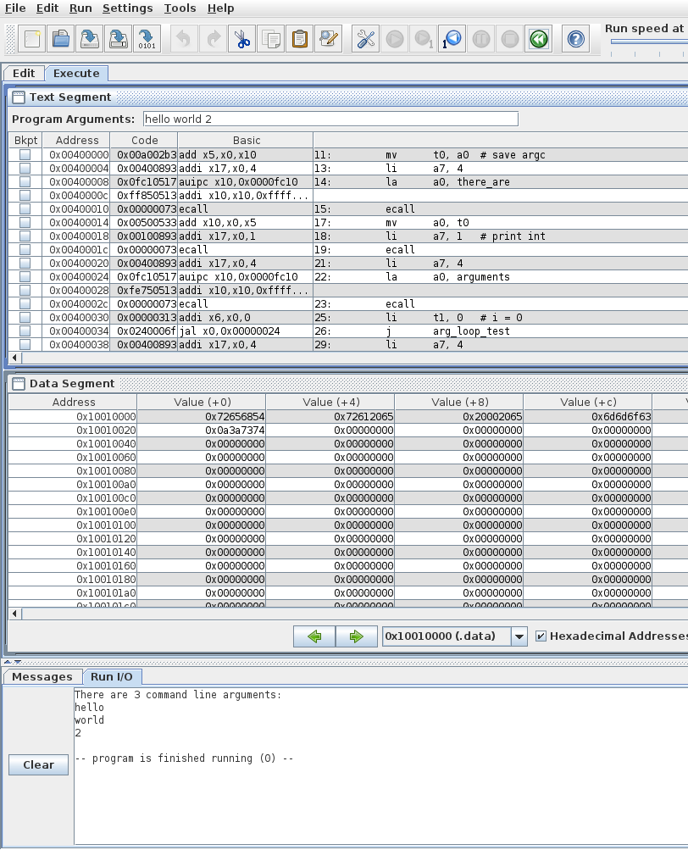688x850 pixels.
Task: Select the code cell 0x0240006f
Action: pyautogui.click(x=144, y=331)
